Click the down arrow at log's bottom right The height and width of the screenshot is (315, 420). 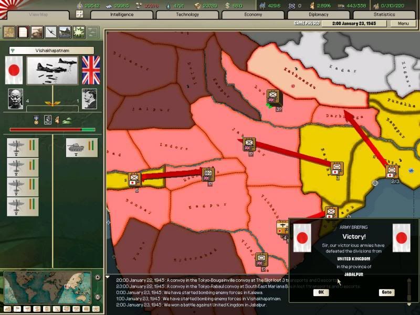[409, 305]
